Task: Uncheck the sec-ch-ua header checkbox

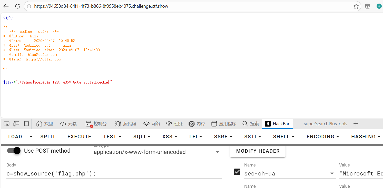Action: coord(237,172)
